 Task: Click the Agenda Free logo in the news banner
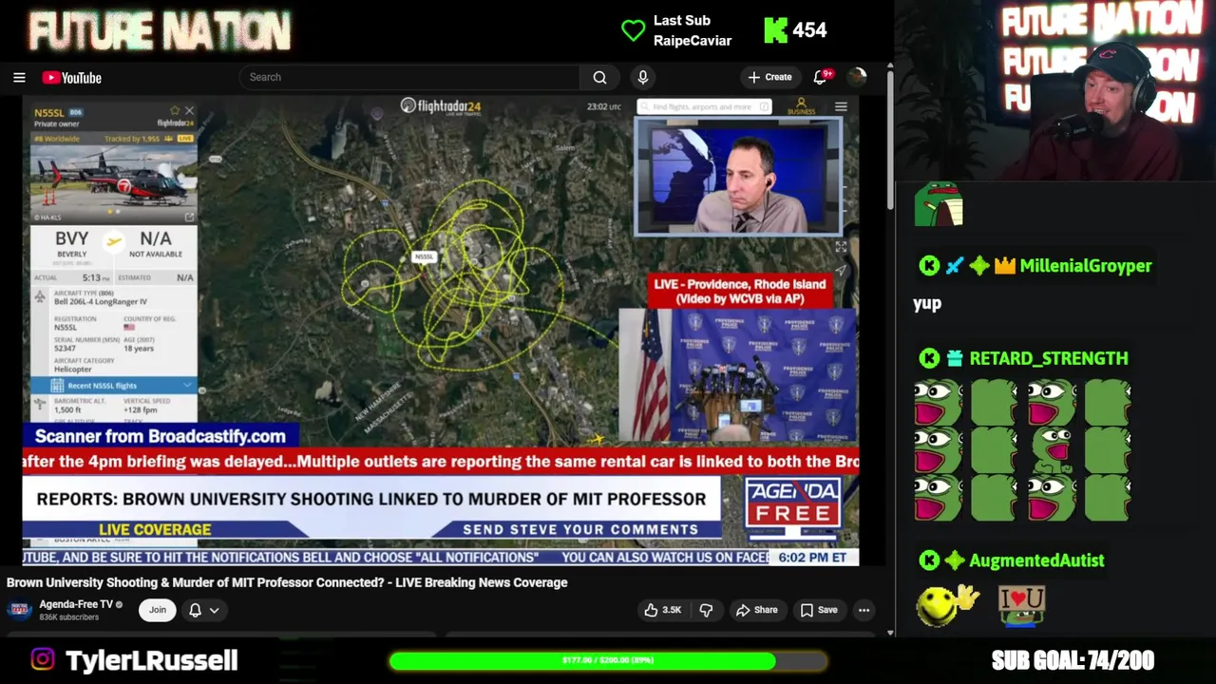792,503
